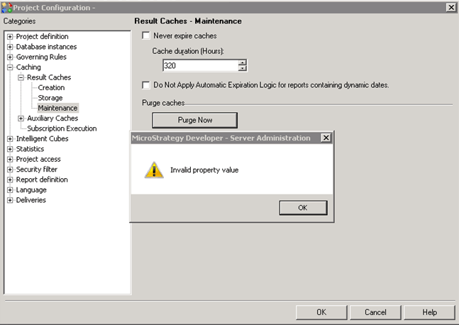Collapse the Caching tree node

(x=10, y=67)
